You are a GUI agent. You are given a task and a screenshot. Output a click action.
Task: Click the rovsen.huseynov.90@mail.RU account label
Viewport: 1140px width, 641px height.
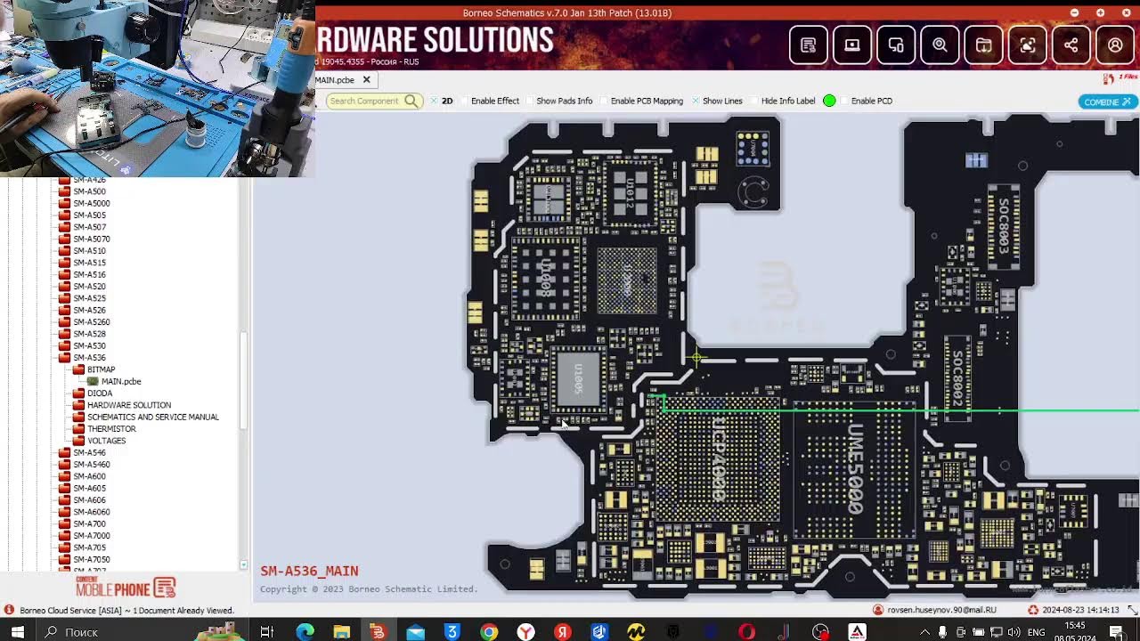[941, 610]
